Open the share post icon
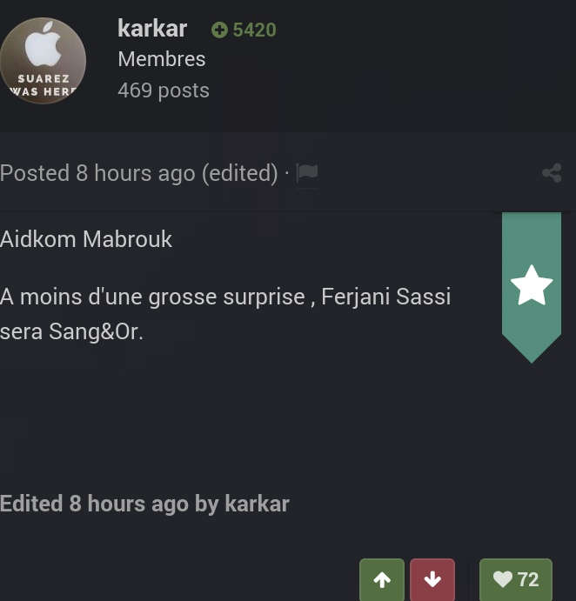This screenshot has height=601, width=576. [552, 173]
